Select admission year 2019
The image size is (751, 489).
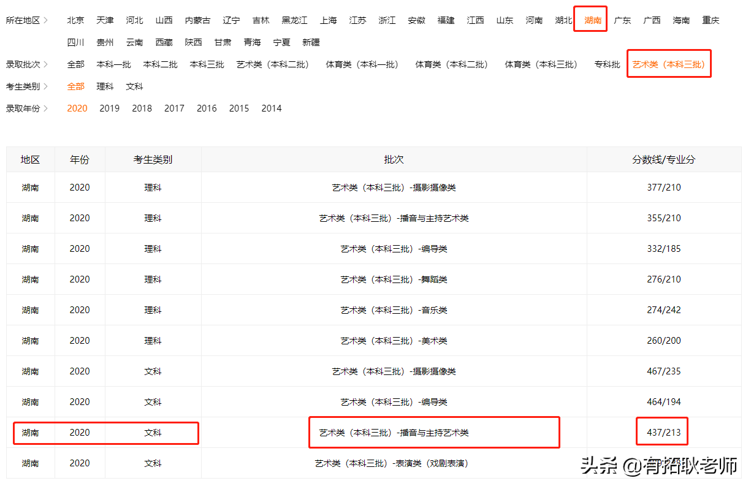click(109, 108)
